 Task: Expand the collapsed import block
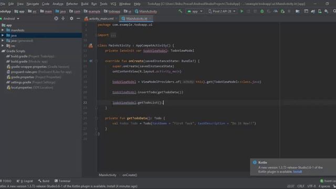(x=113, y=35)
